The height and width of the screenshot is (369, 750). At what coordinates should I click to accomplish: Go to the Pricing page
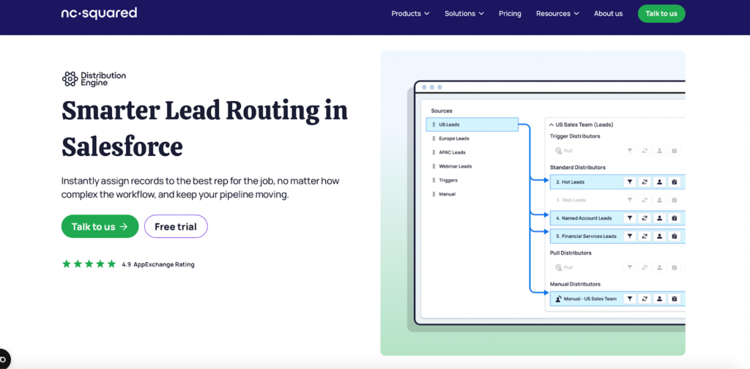point(510,13)
